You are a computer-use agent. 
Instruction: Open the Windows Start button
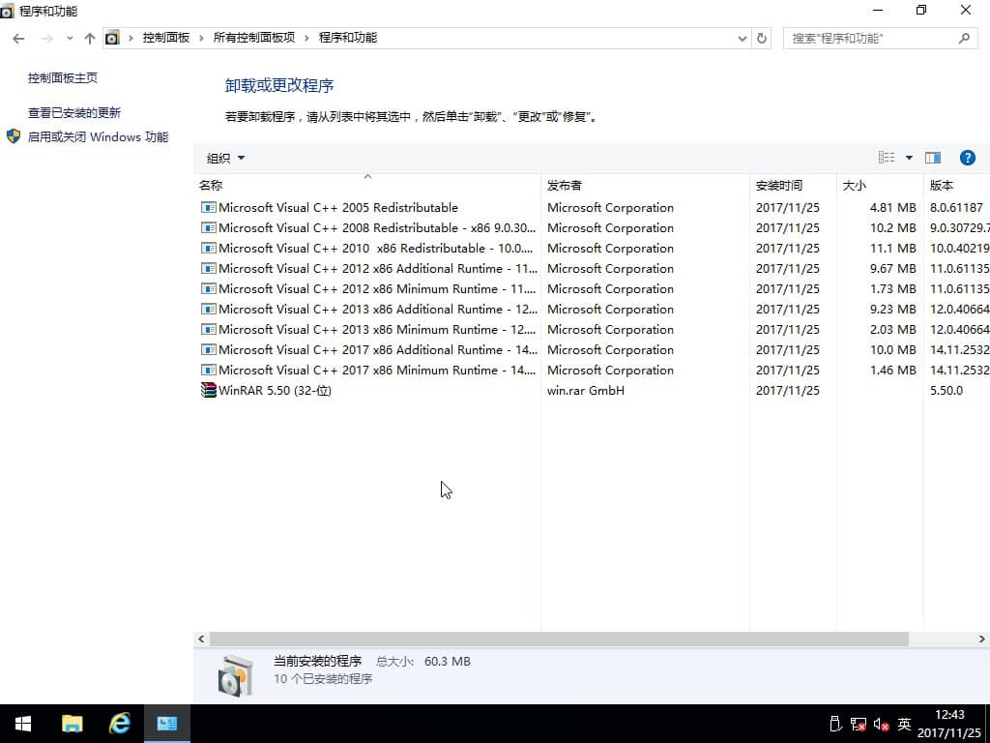23,724
